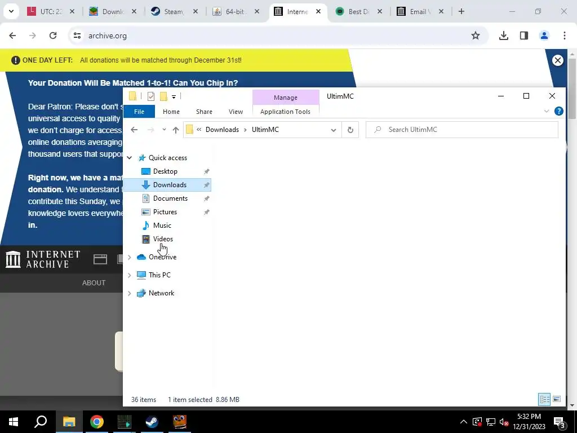Switch to the Best D browser tab
The width and height of the screenshot is (577, 433).
tap(359, 12)
